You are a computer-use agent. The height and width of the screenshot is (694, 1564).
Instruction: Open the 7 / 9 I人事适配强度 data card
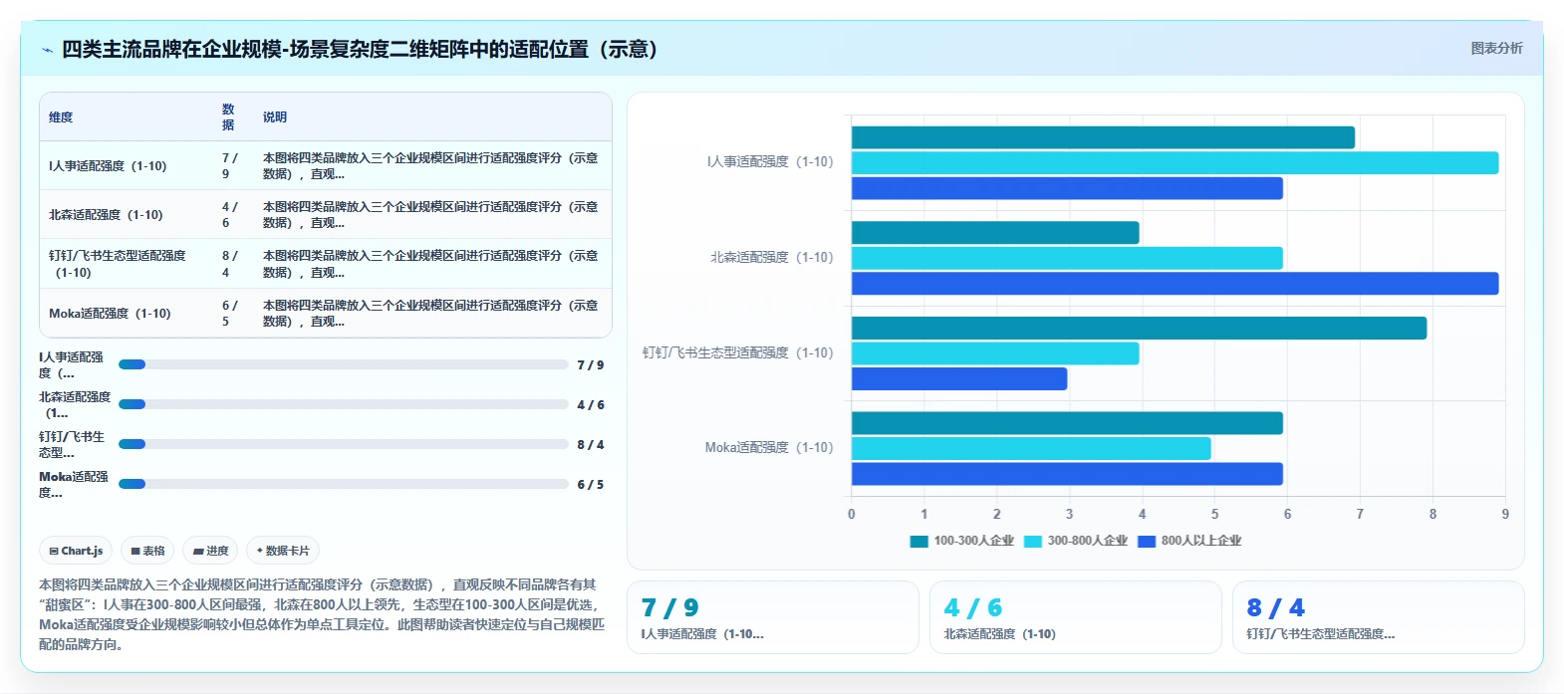pos(773,617)
